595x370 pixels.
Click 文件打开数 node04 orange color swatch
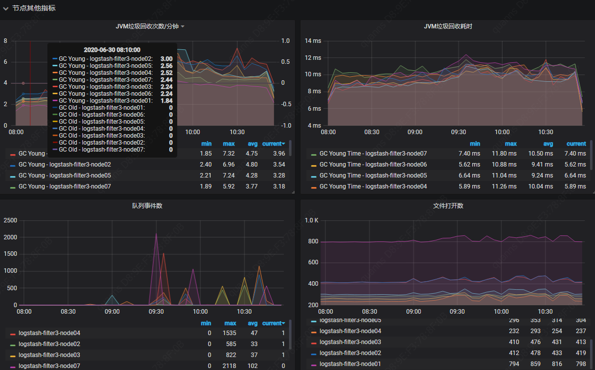[x=313, y=332]
